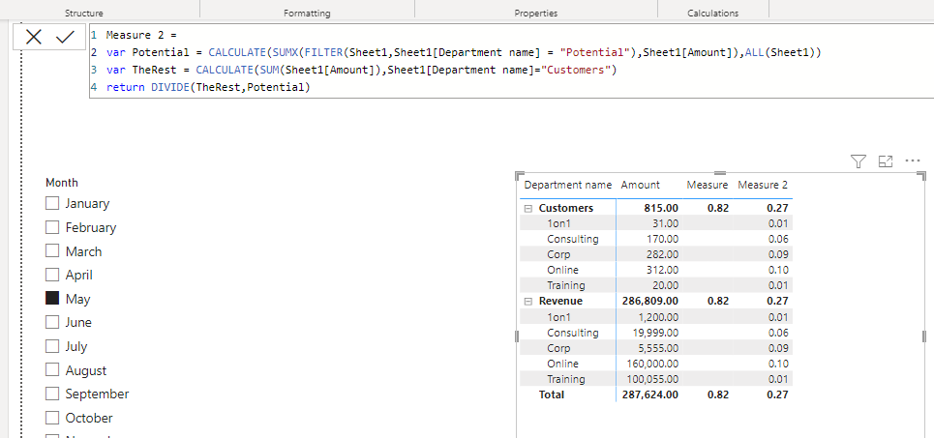934x438 pixels.
Task: Sort by the Amount column header
Action: pyautogui.click(x=641, y=185)
